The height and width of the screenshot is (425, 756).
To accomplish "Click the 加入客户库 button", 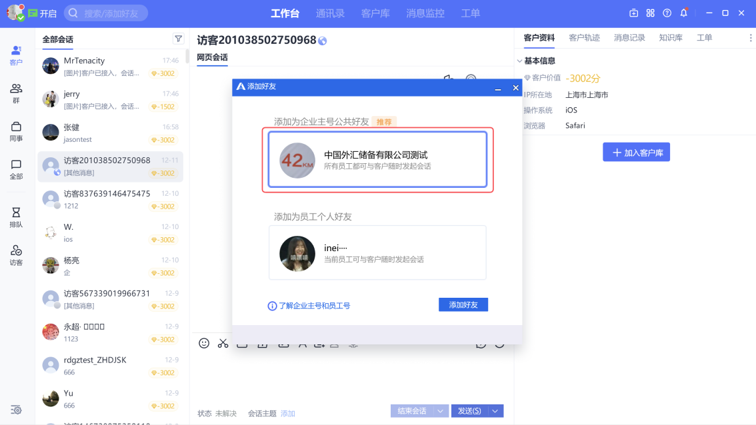I will tap(637, 153).
